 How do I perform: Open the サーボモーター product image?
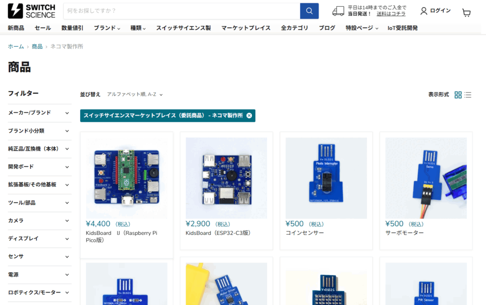coord(426,178)
